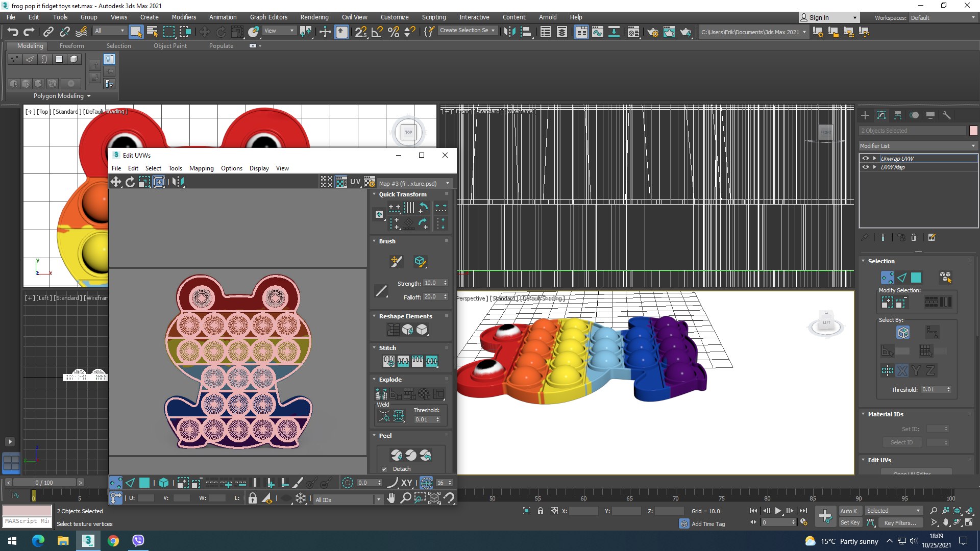
Task: Toggle the Detach checkbox in Peel rollout
Action: pos(384,469)
